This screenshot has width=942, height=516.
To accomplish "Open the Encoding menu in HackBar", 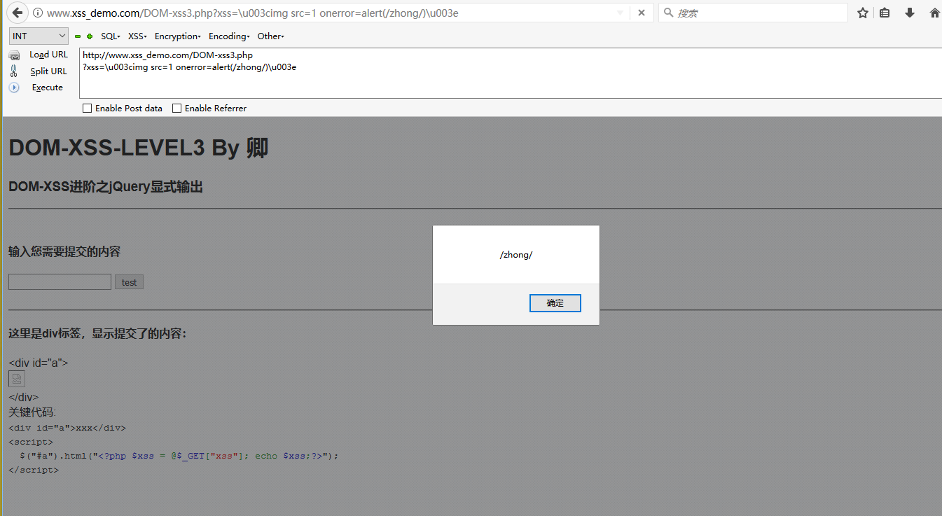I will click(229, 36).
